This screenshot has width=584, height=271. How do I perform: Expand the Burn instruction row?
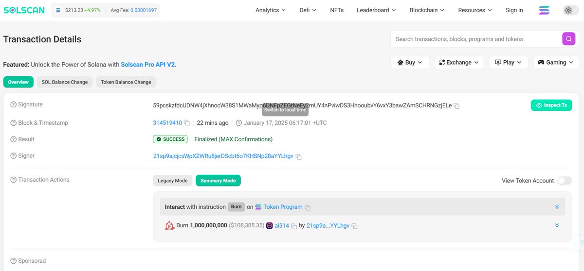(557, 207)
